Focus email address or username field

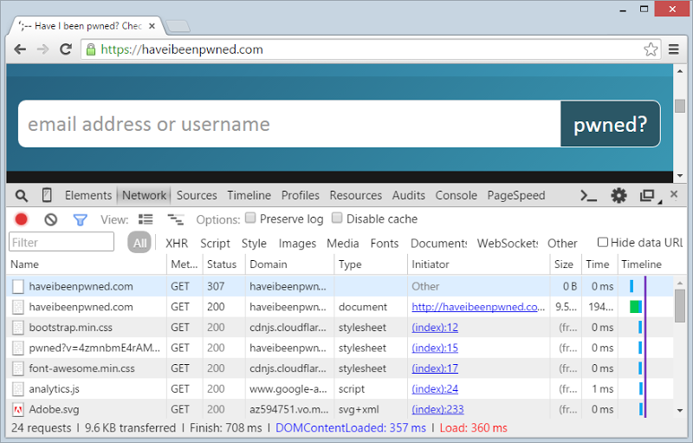tap(289, 124)
